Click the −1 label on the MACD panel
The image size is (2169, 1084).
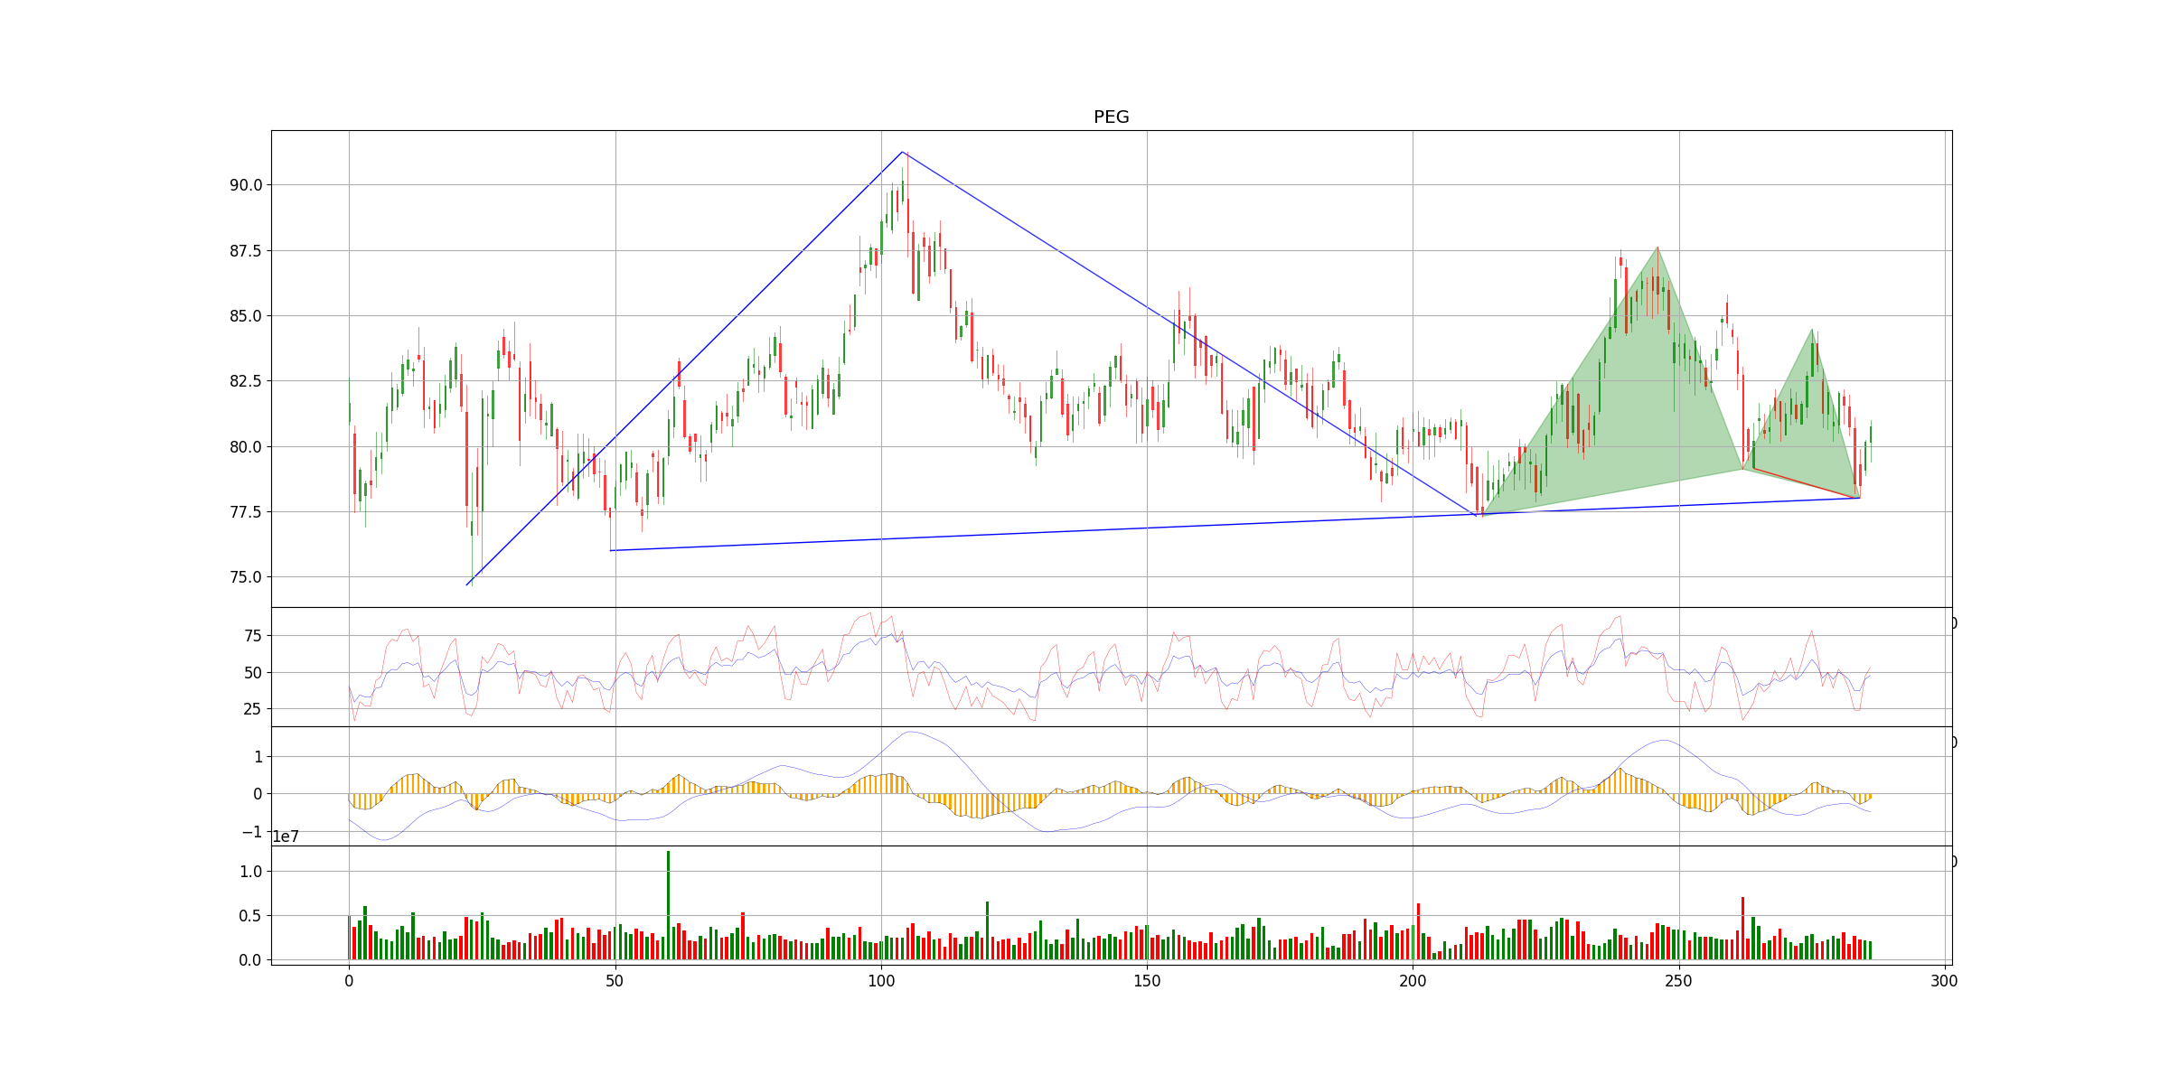254,832
